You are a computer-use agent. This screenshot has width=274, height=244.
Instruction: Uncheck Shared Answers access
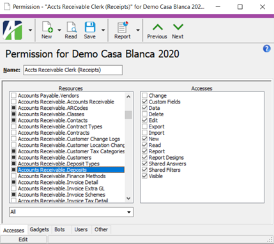point(145,164)
